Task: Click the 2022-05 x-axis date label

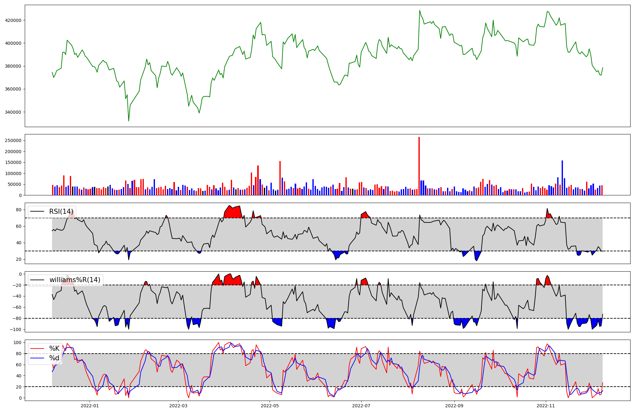Action: (270, 406)
